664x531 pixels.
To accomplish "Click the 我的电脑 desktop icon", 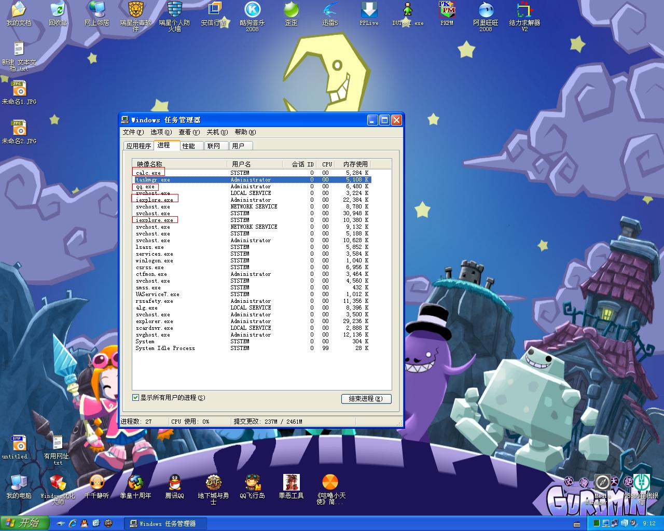I will 19,486.
